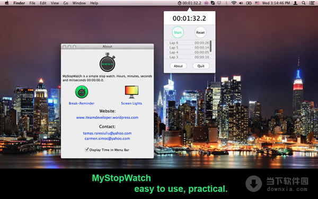Open the Dropbox menu bar icon
The image size is (318, 199).
[220, 3]
